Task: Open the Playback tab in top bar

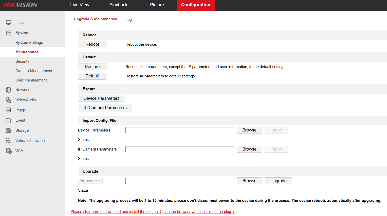Action: tap(118, 5)
